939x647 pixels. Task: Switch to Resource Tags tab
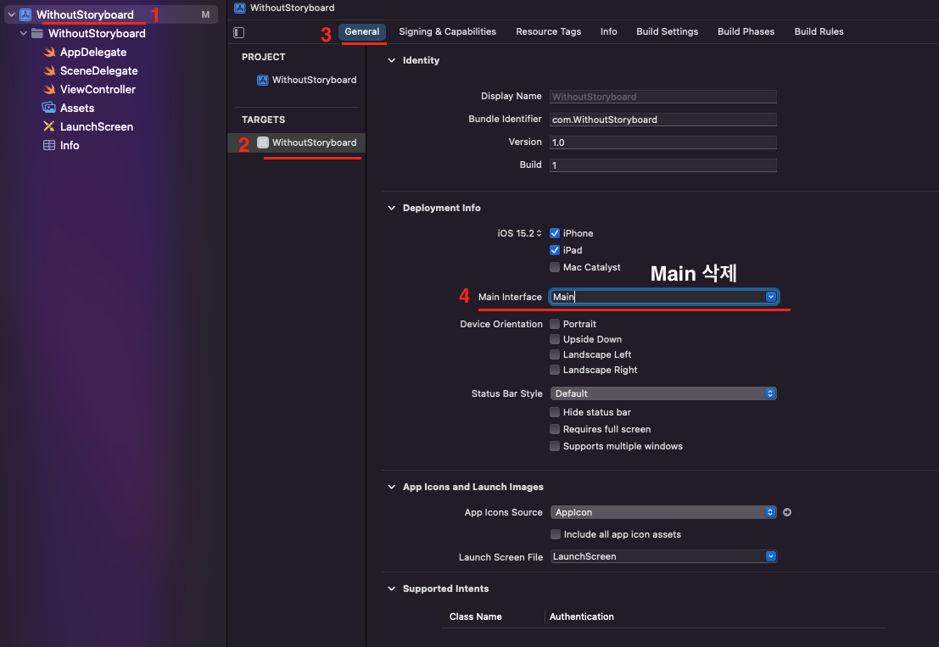point(549,31)
